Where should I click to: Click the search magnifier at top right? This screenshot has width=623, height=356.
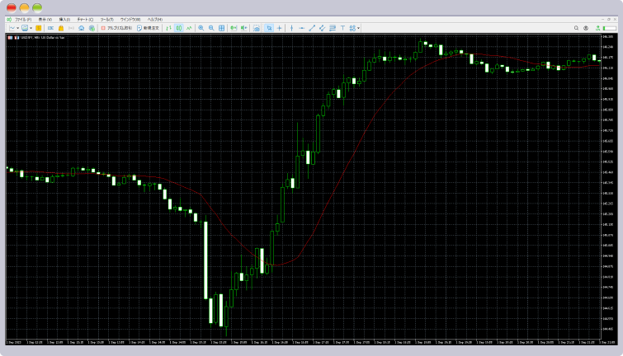pos(576,28)
